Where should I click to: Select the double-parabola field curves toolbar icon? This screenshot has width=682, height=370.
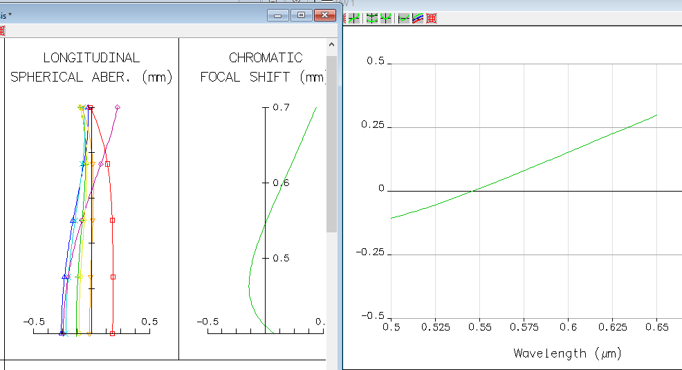[x=372, y=18]
